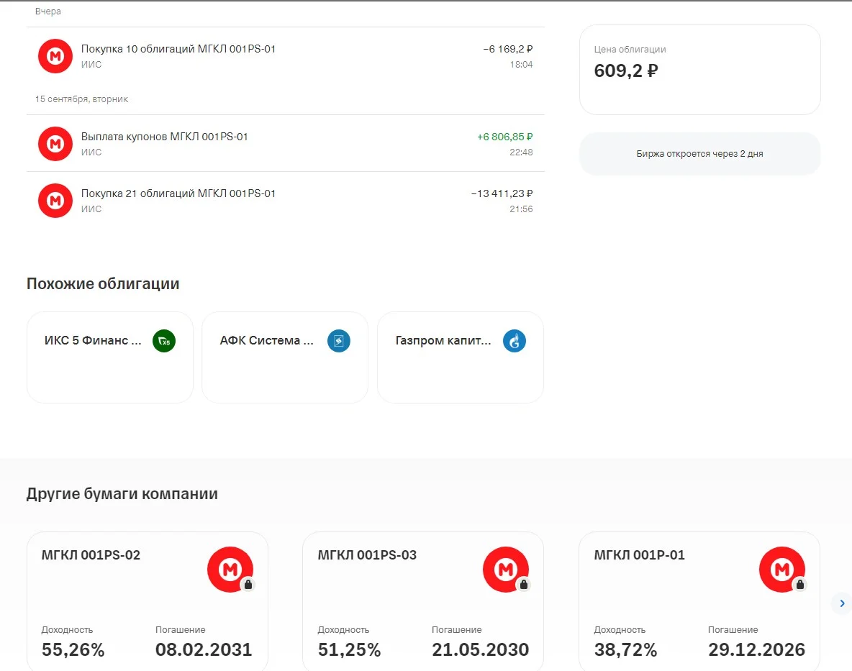Click the amount −13 411,23 ₽
852x671 pixels.
coord(502,193)
